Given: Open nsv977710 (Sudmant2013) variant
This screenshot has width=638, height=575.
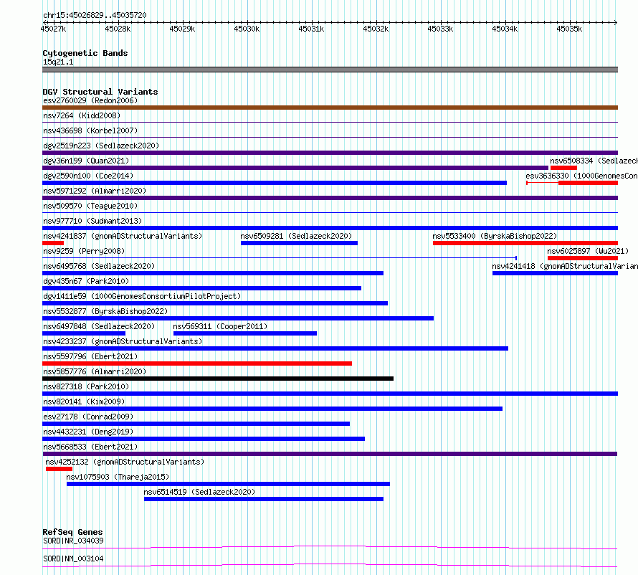Looking at the screenshot, I should [92, 221].
